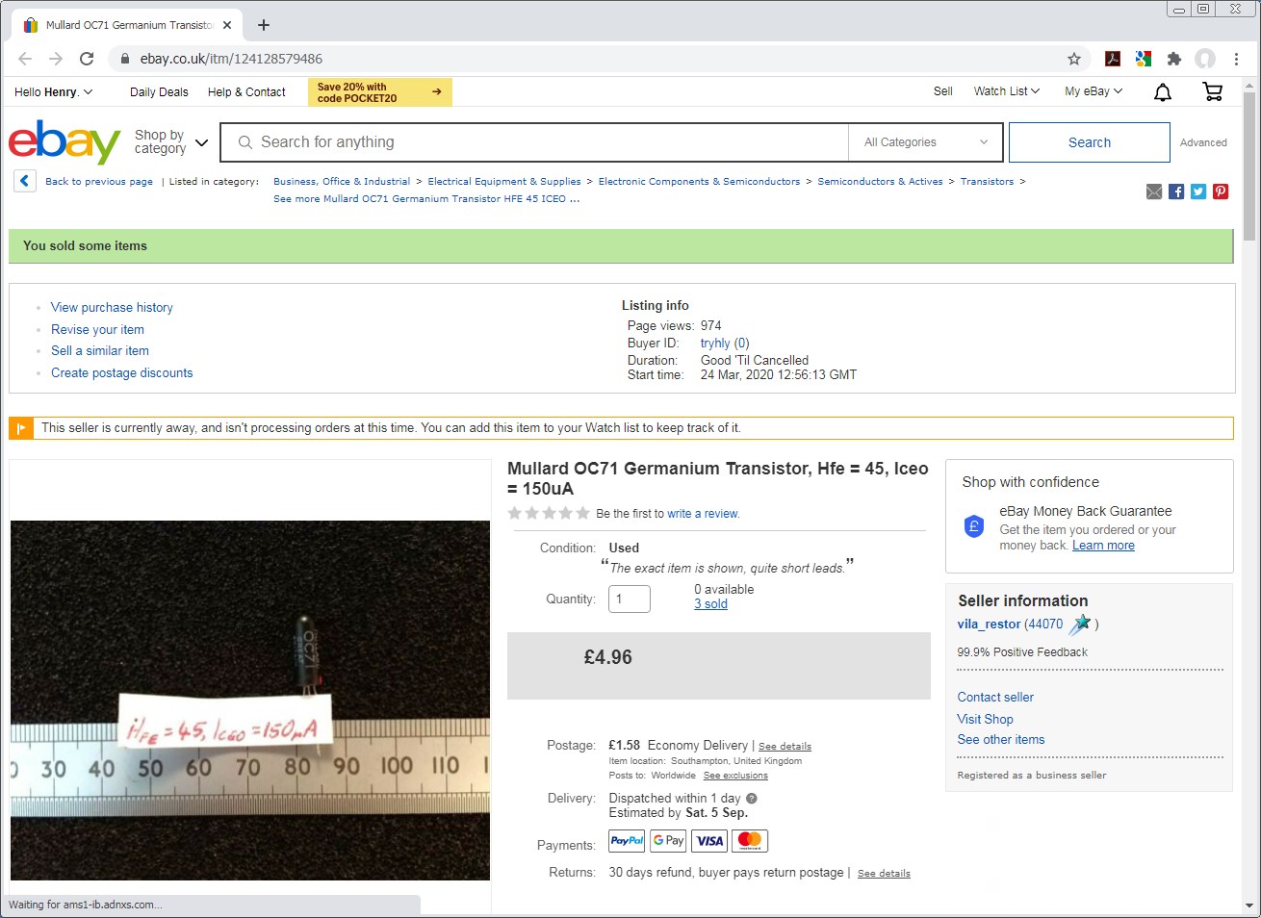Viewport: 1261px width, 918px height.
Task: View the site padlock security info
Action: click(125, 59)
